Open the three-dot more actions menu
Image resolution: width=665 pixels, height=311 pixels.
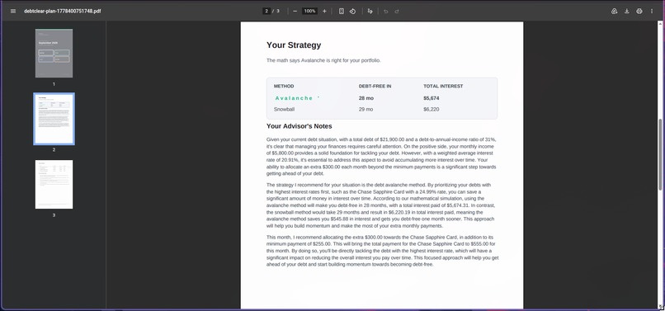652,11
